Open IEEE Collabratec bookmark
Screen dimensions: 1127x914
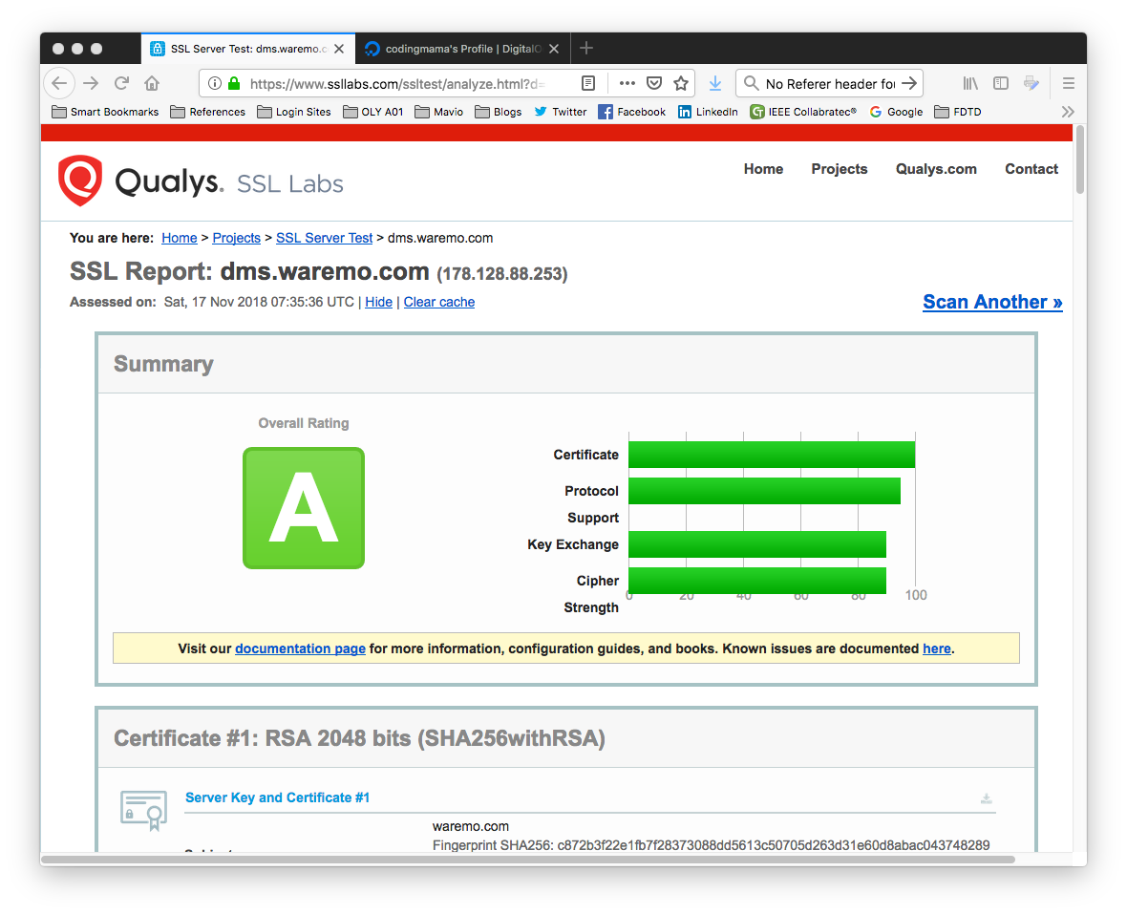(x=803, y=112)
